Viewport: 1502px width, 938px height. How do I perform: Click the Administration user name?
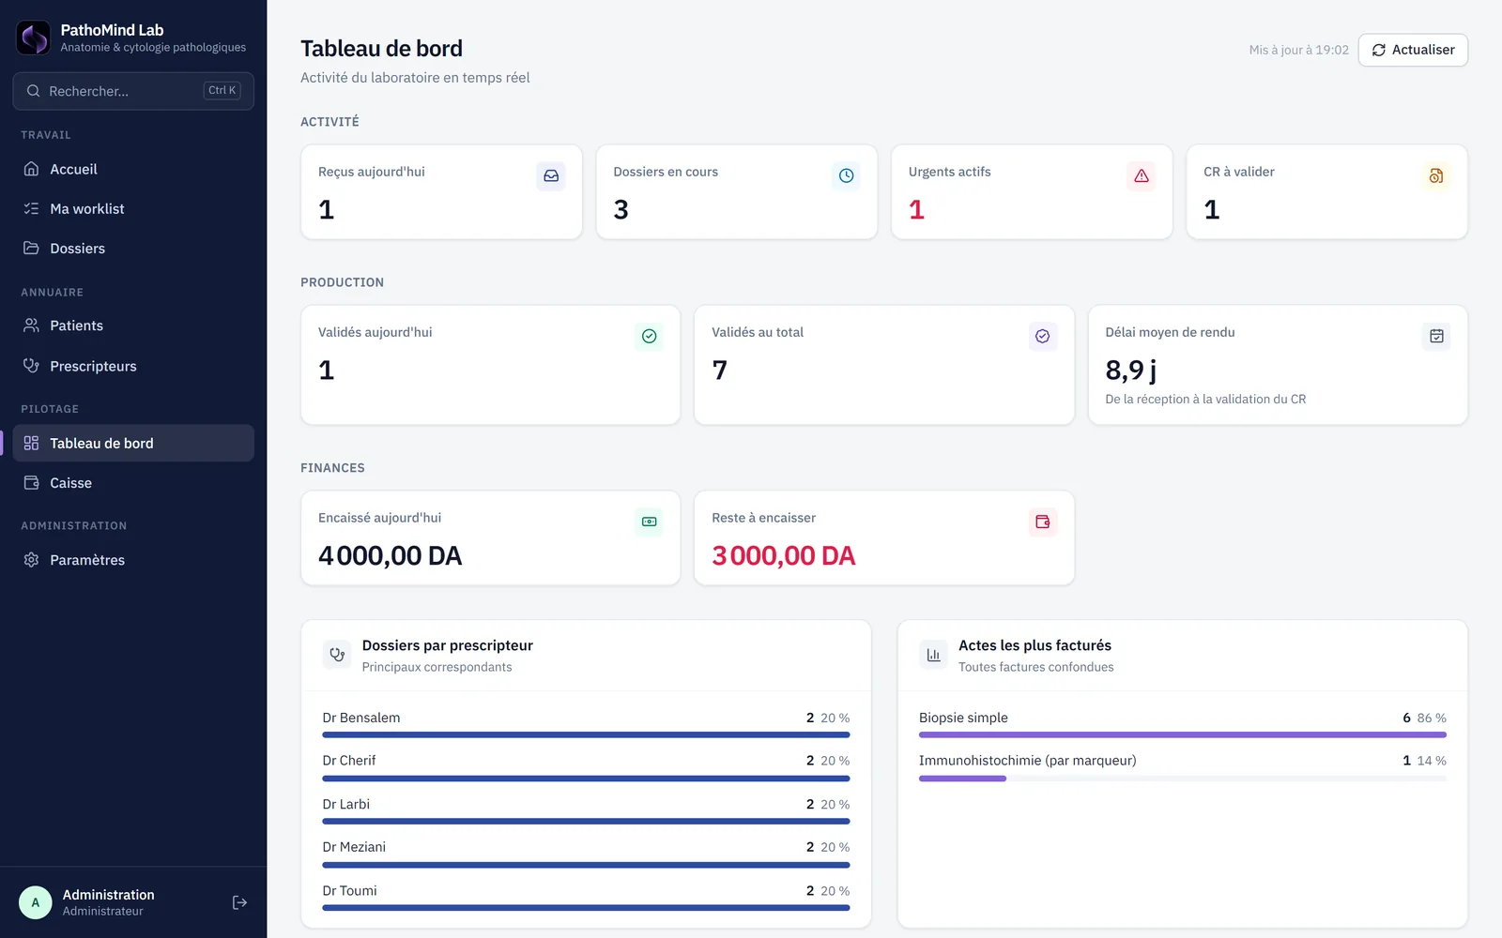(109, 895)
